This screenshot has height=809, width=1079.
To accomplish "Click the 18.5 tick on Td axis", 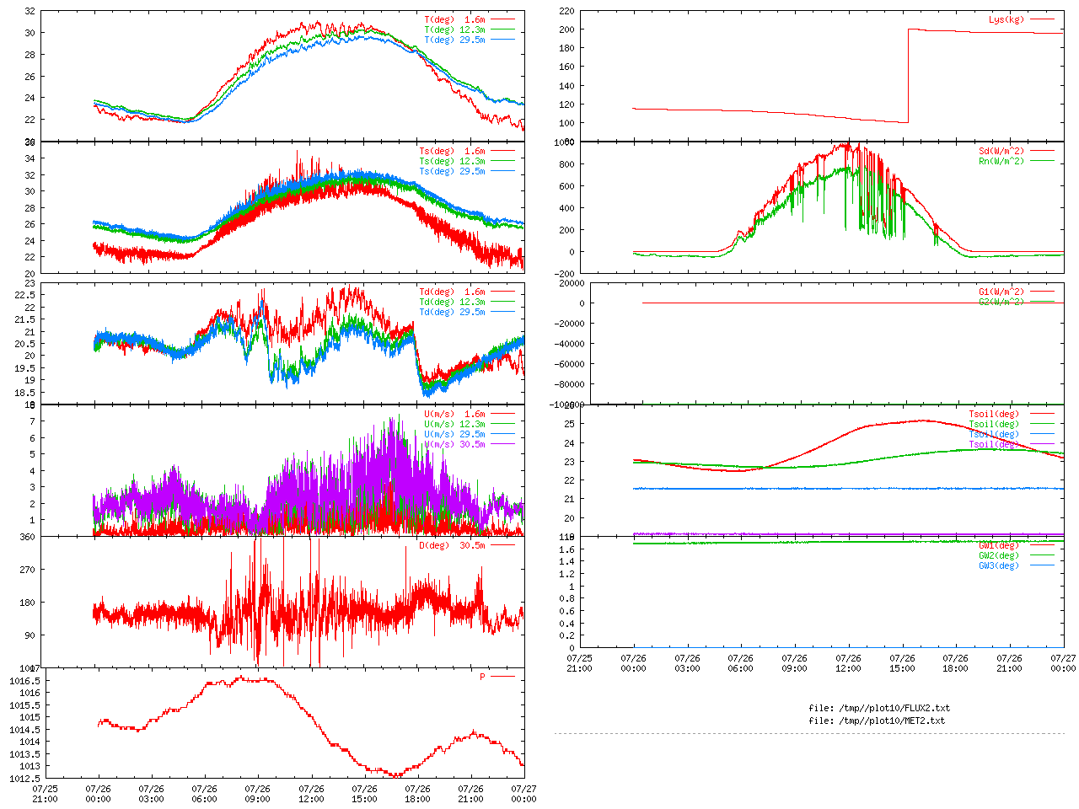I will [x=26, y=393].
